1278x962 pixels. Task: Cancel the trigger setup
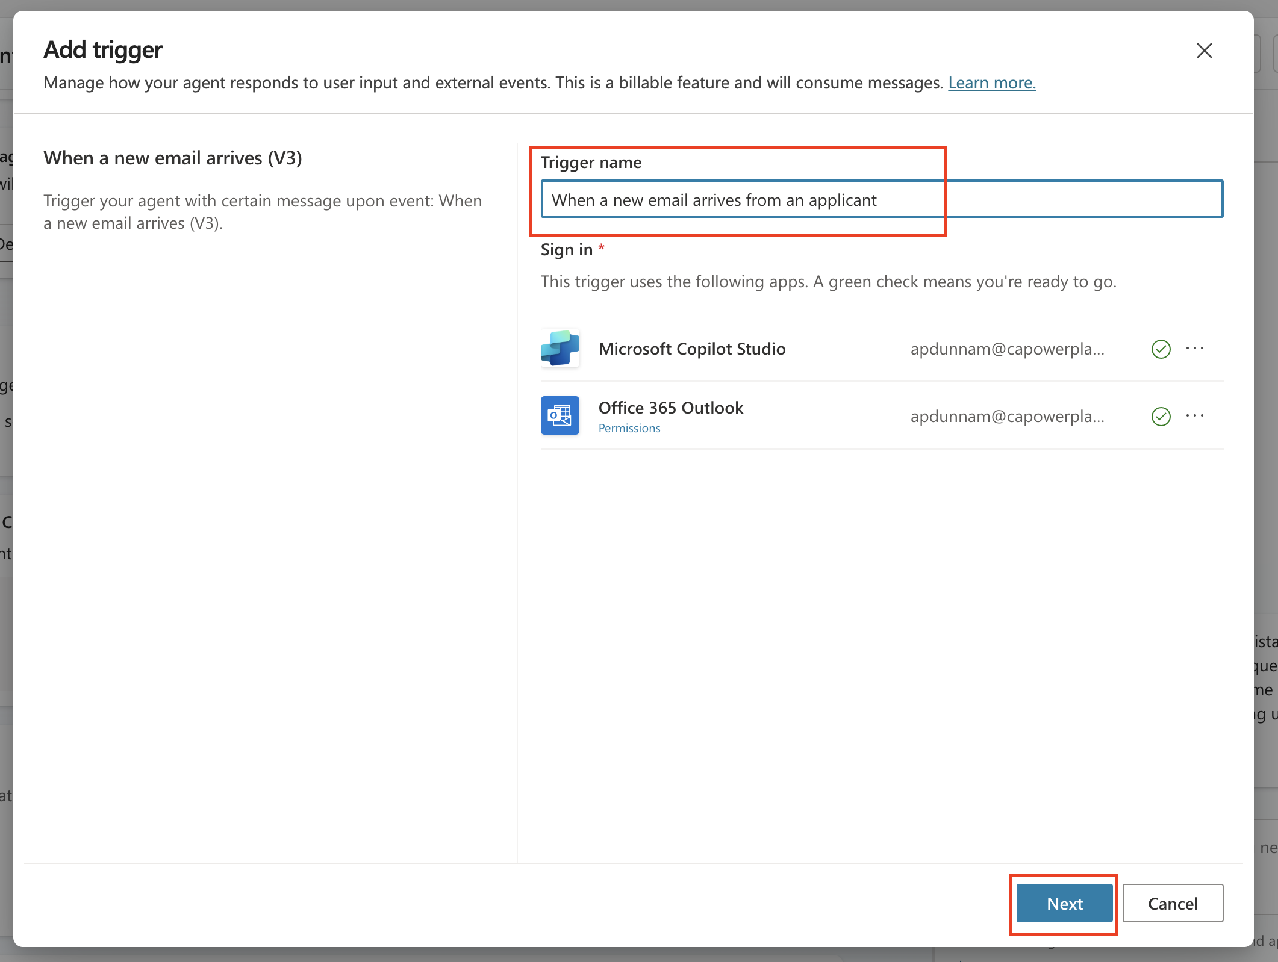click(1173, 903)
